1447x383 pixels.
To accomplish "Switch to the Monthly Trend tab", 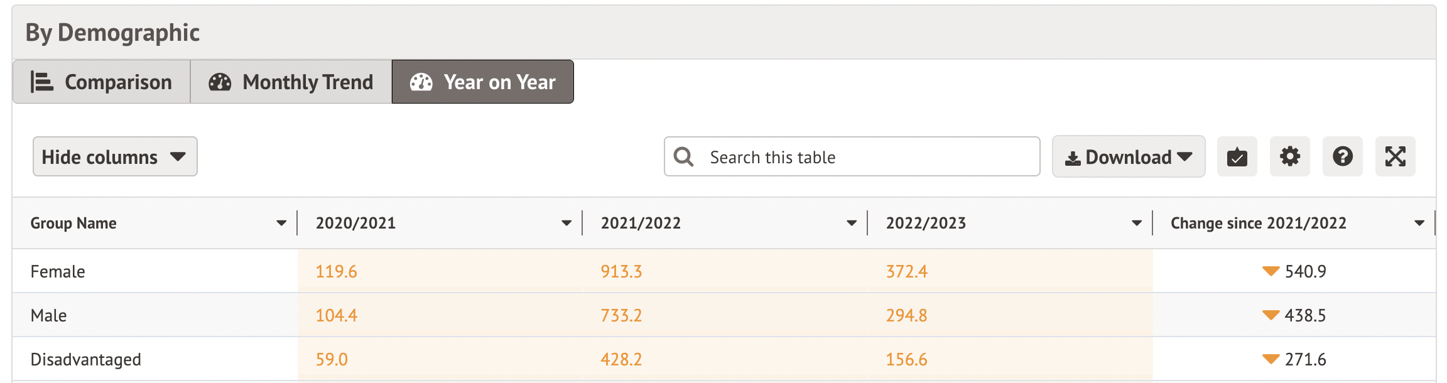I will [291, 82].
